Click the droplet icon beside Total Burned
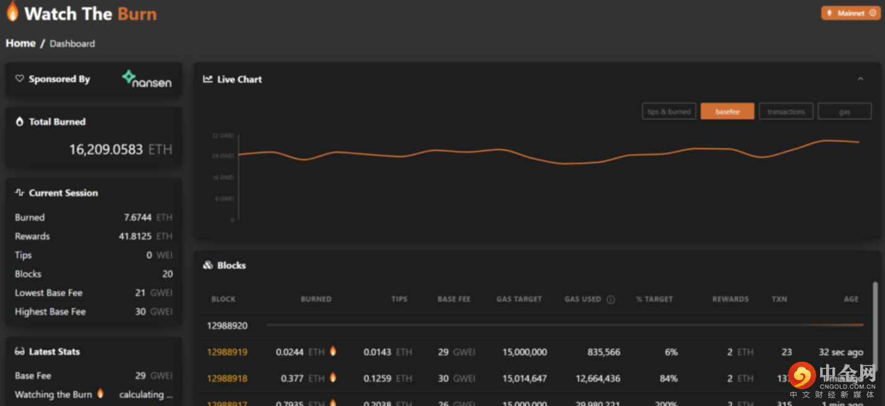 [19, 122]
